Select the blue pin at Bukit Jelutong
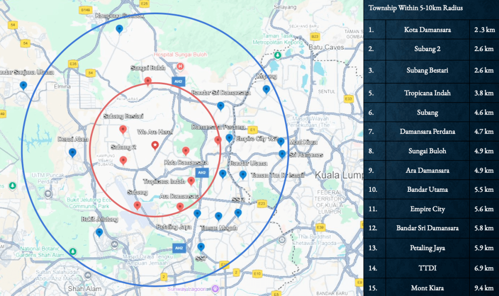This screenshot has height=296, width=499. tap(99, 232)
